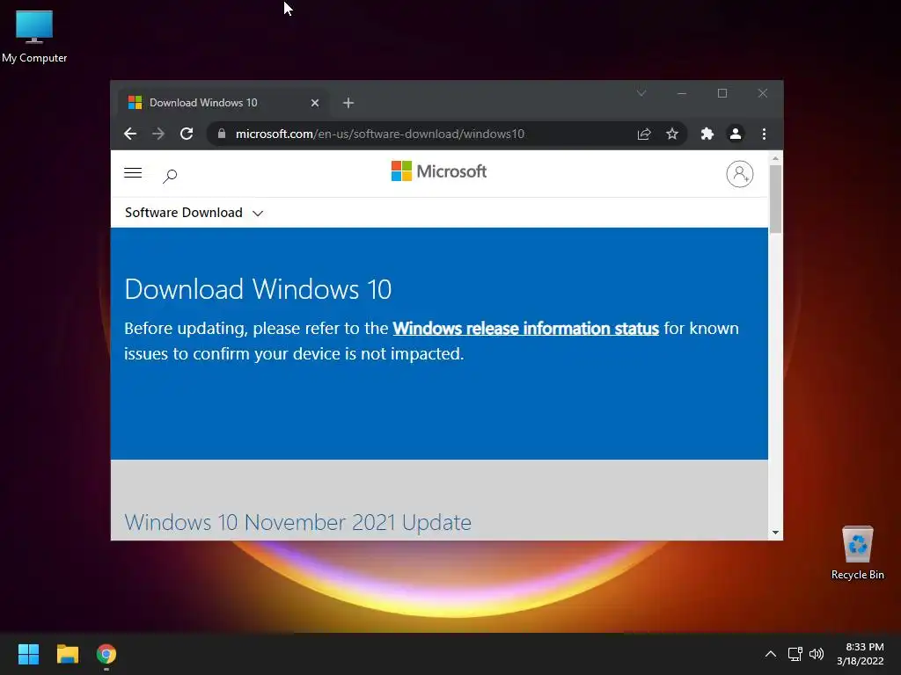Click Chrome's forward navigation arrow
This screenshot has width=901, height=675.
coord(158,134)
